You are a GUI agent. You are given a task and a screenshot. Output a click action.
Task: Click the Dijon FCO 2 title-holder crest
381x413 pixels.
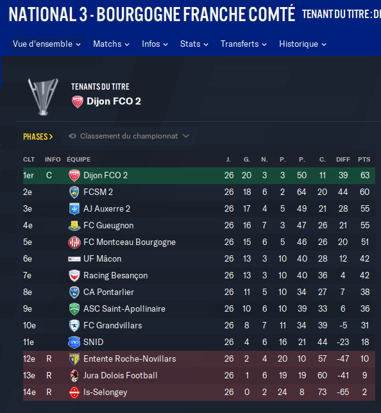click(x=78, y=102)
